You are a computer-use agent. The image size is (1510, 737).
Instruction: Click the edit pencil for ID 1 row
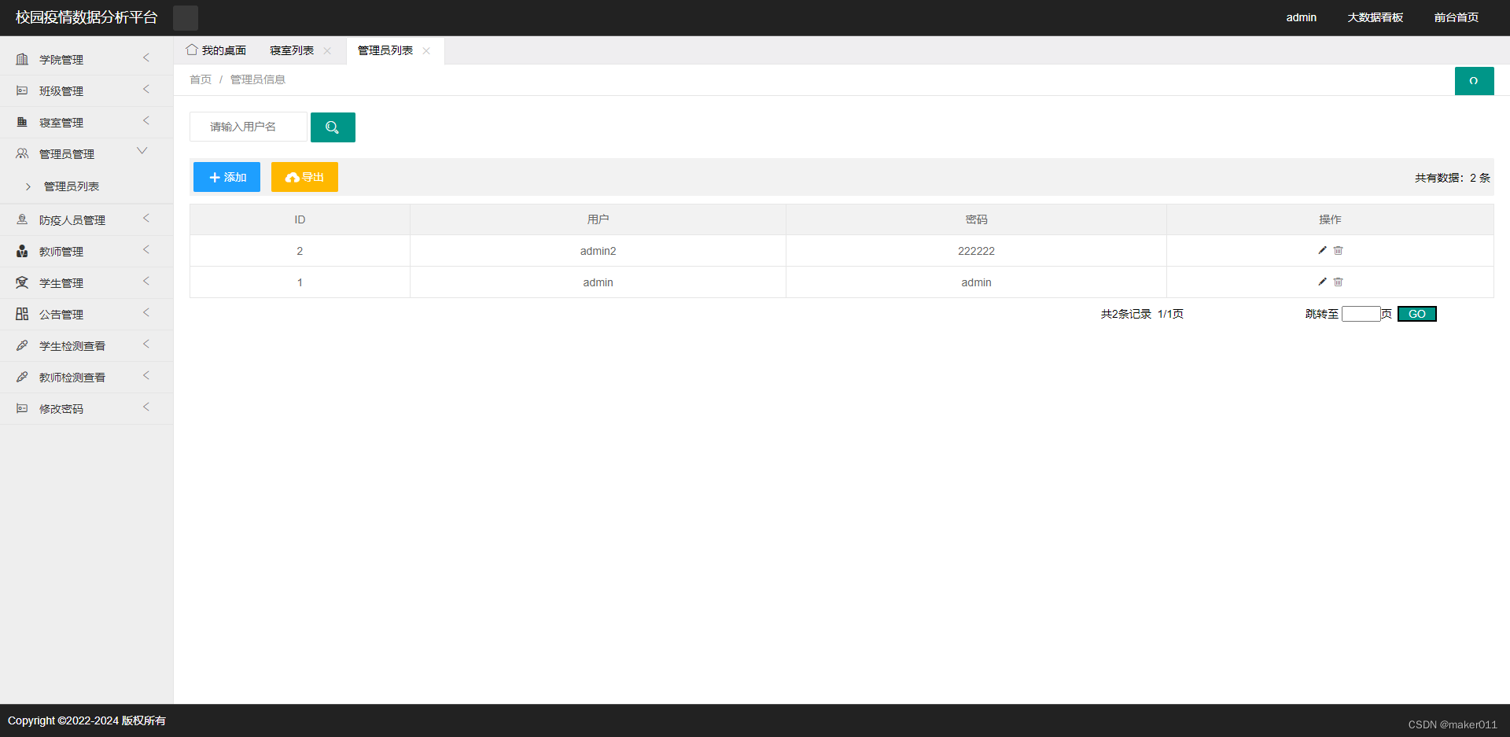(x=1322, y=282)
